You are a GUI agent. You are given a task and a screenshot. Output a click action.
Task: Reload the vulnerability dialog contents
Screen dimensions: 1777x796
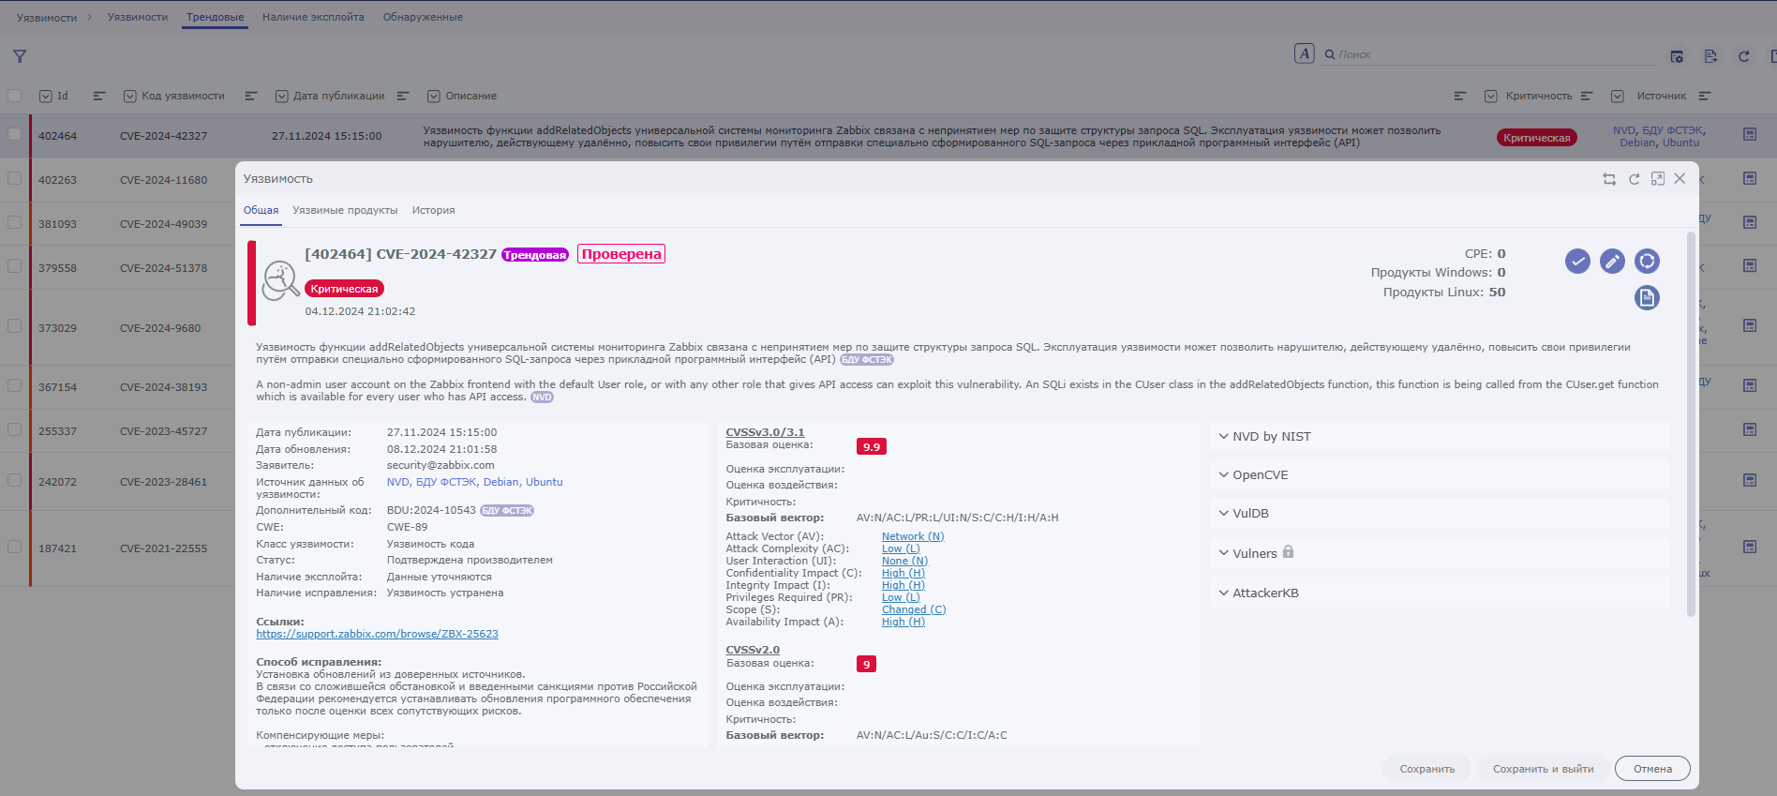[x=1634, y=179]
